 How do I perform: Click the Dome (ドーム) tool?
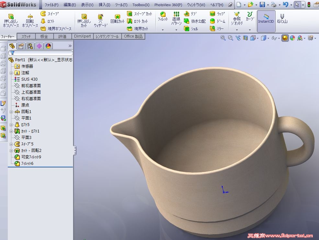pos(218,21)
